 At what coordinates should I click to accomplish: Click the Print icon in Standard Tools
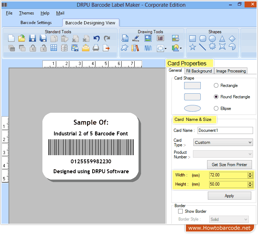(x=96, y=48)
